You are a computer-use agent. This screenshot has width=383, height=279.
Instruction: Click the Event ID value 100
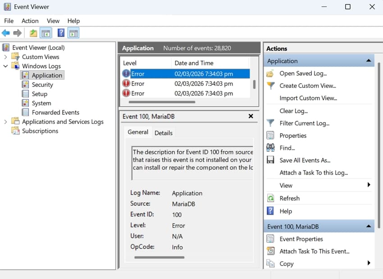(177, 215)
